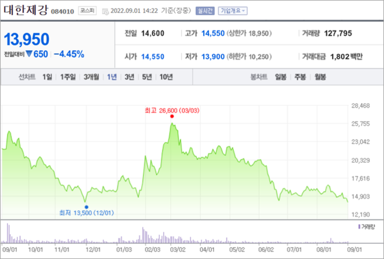Switch to the 3개월 chart period
This screenshot has width=384, height=259.
pos(91,77)
